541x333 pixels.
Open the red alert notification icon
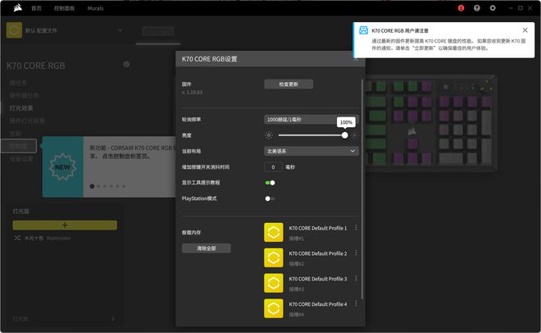(x=461, y=8)
